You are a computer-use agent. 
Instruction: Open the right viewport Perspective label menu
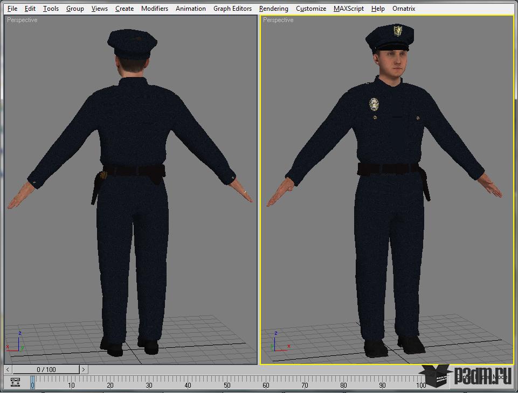click(x=278, y=20)
